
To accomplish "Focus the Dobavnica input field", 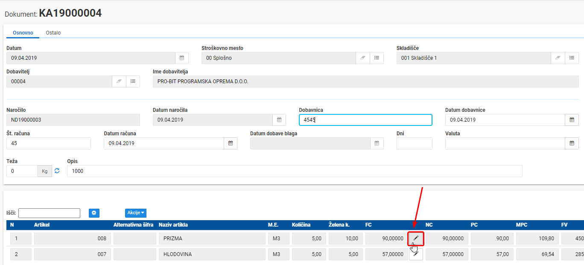I will pos(365,120).
